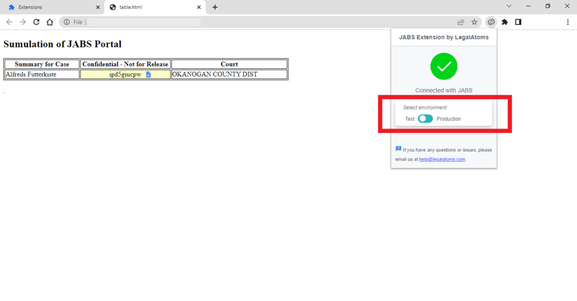
Task: Click the ipd5giucpw confidential cell
Action: (x=125, y=74)
